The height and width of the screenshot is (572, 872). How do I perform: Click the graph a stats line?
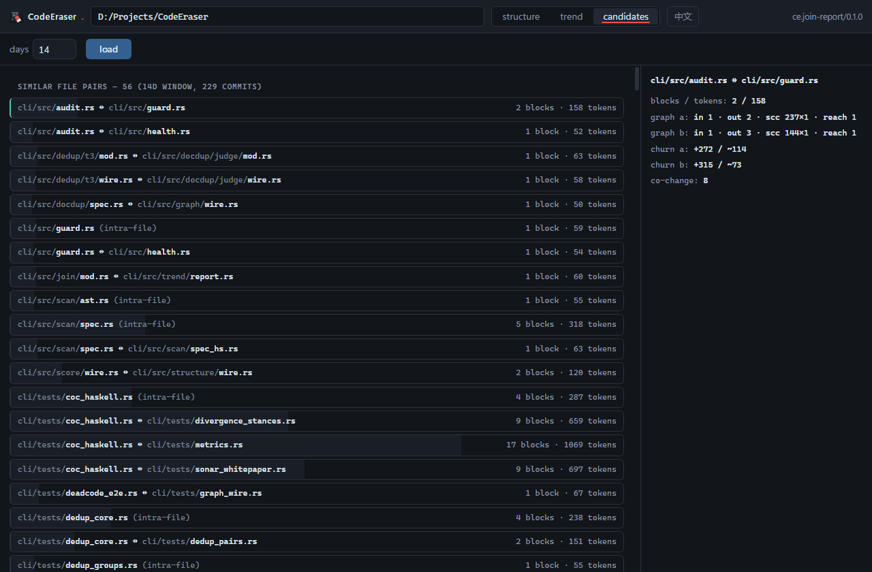[753, 117]
